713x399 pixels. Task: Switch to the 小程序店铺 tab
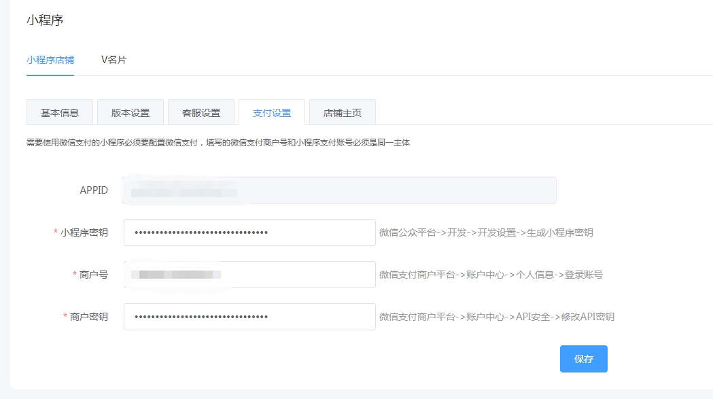click(50, 60)
